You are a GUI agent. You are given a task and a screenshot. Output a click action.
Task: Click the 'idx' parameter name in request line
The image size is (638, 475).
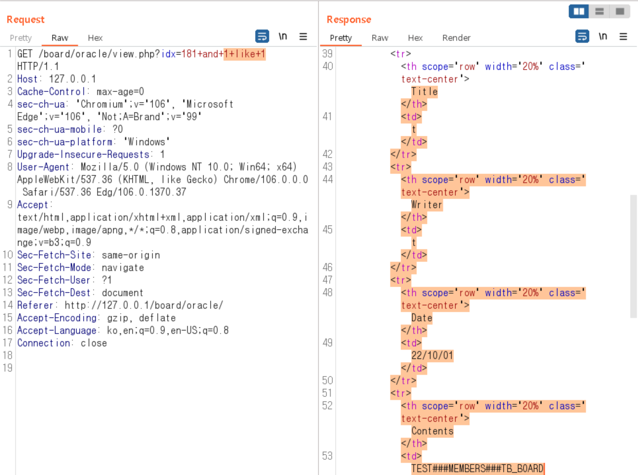[x=169, y=54]
